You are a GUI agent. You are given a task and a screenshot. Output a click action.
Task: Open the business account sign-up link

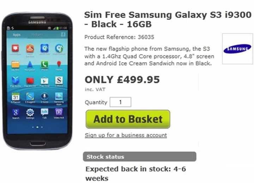[x=126, y=135]
